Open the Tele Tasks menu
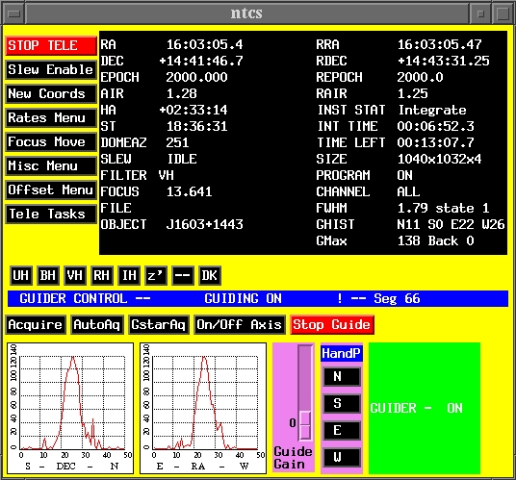 click(x=51, y=214)
